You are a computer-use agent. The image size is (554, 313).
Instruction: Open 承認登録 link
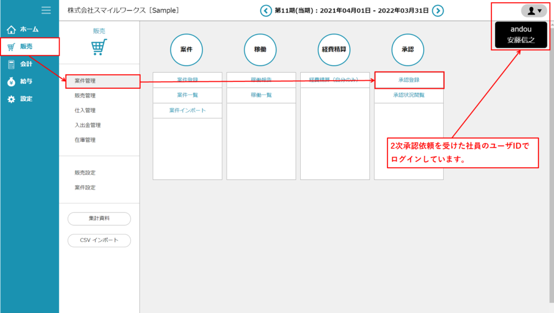click(409, 80)
